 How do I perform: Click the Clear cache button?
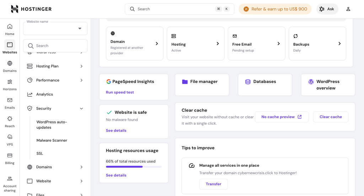pos(331,117)
